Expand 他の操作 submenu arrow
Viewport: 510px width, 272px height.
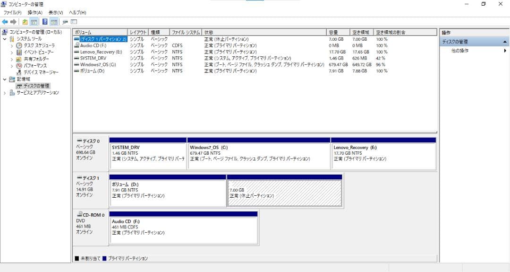(505, 51)
